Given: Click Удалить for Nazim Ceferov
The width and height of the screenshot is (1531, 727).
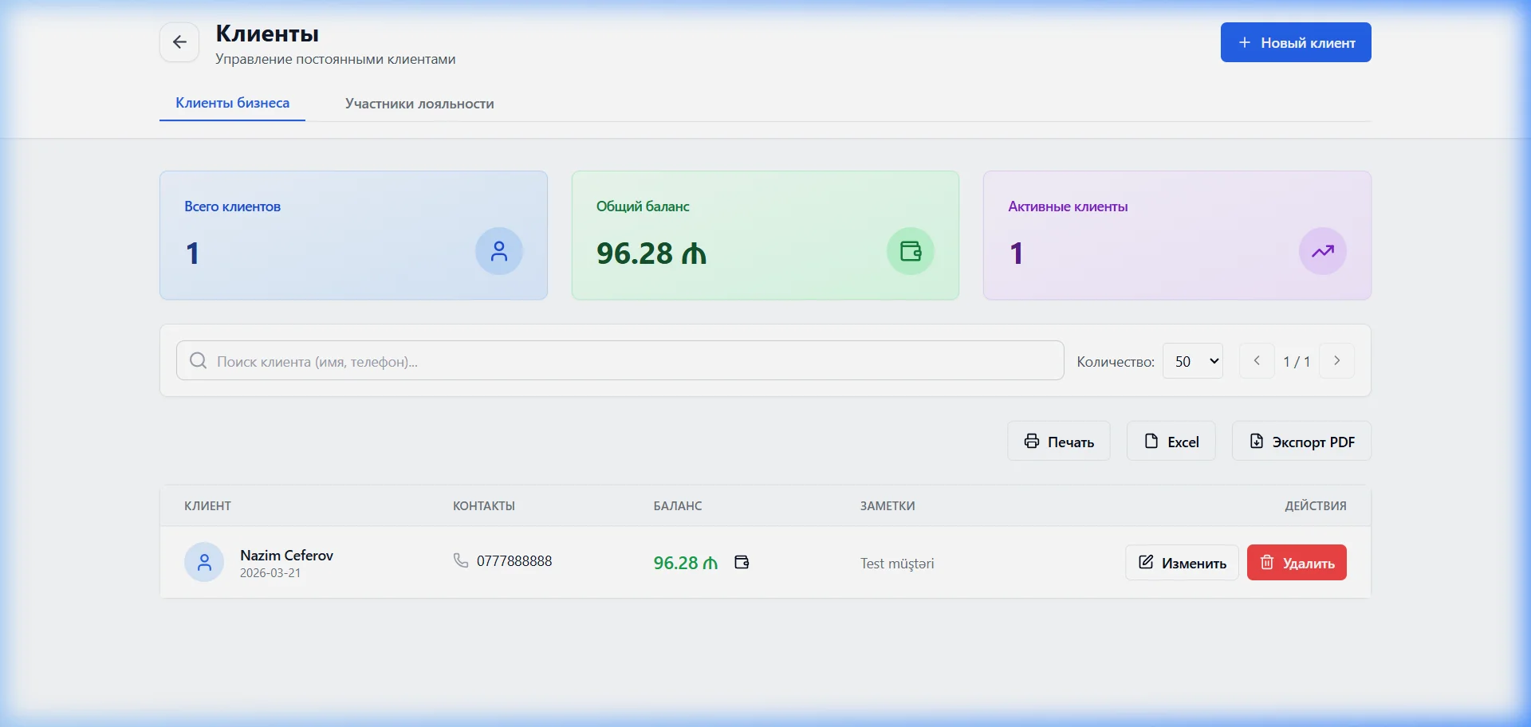Looking at the screenshot, I should point(1297,562).
